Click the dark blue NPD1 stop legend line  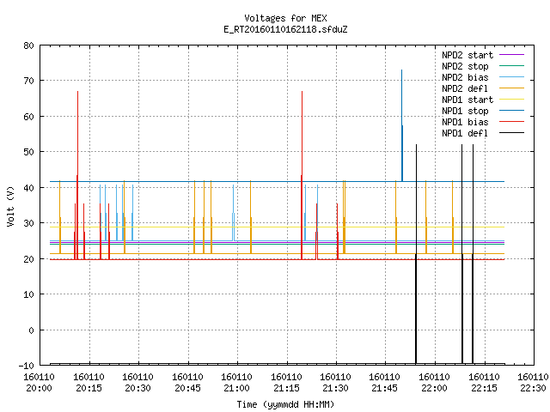coord(511,111)
